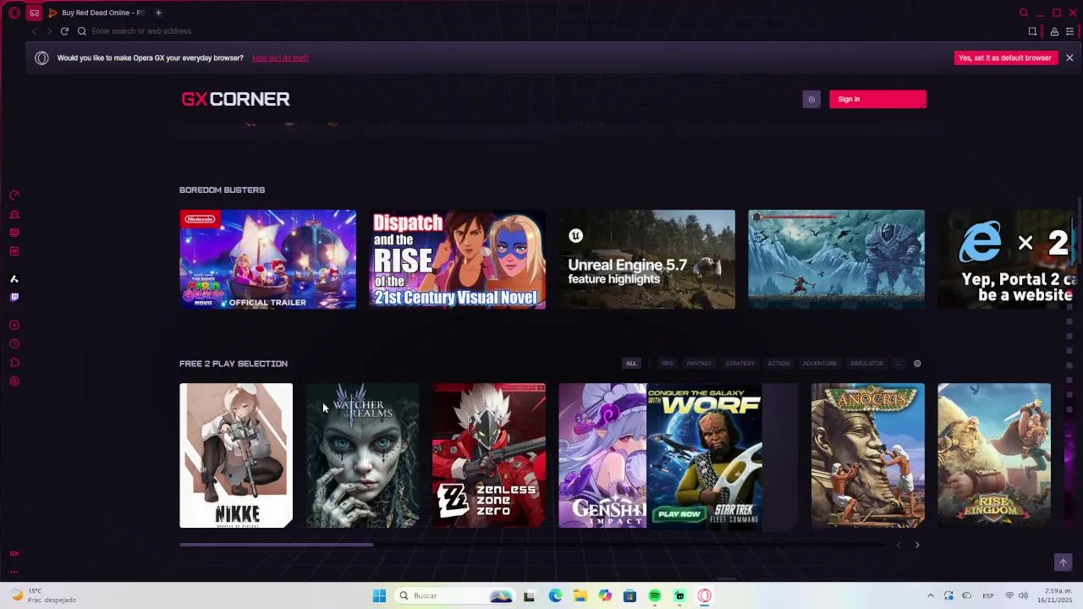Viewport: 1083px width, 609px height.
Task: Open the Rise of Kingdoms game card
Action: tap(994, 455)
